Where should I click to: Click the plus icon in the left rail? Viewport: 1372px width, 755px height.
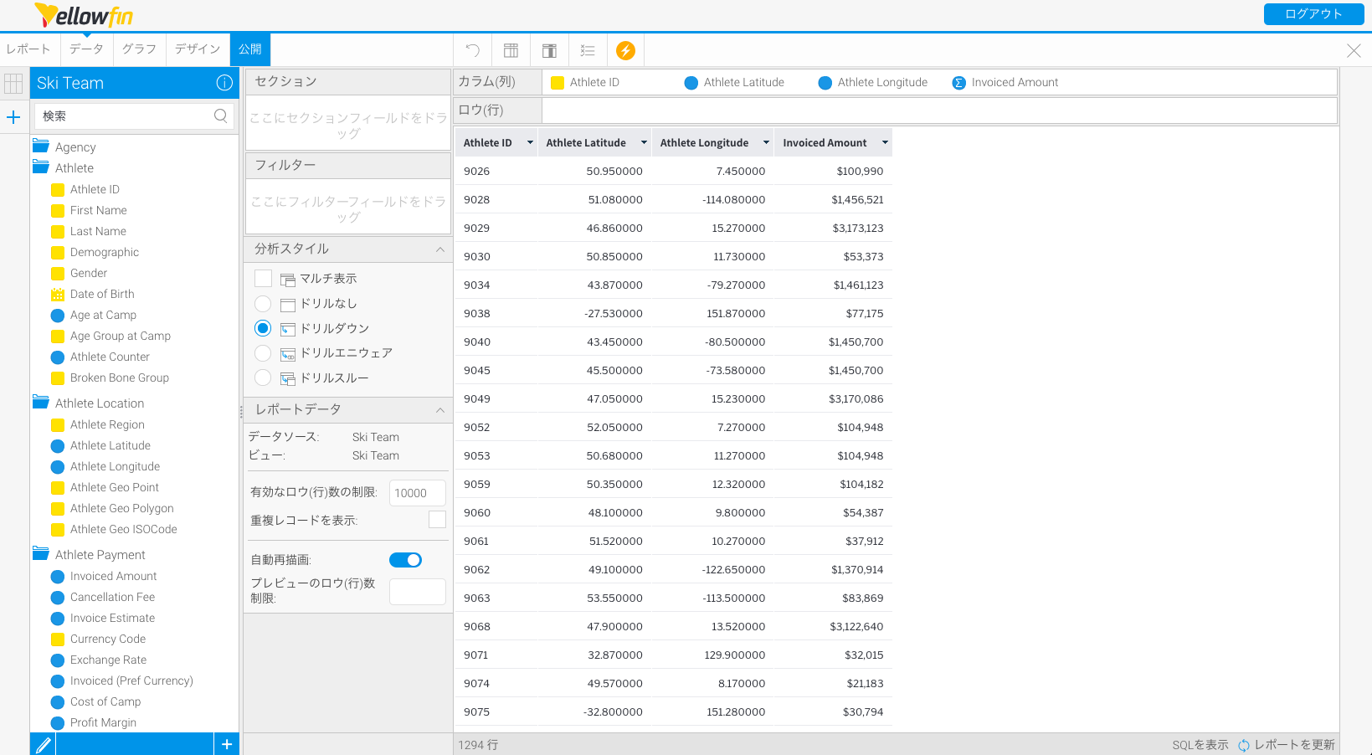click(x=13, y=117)
